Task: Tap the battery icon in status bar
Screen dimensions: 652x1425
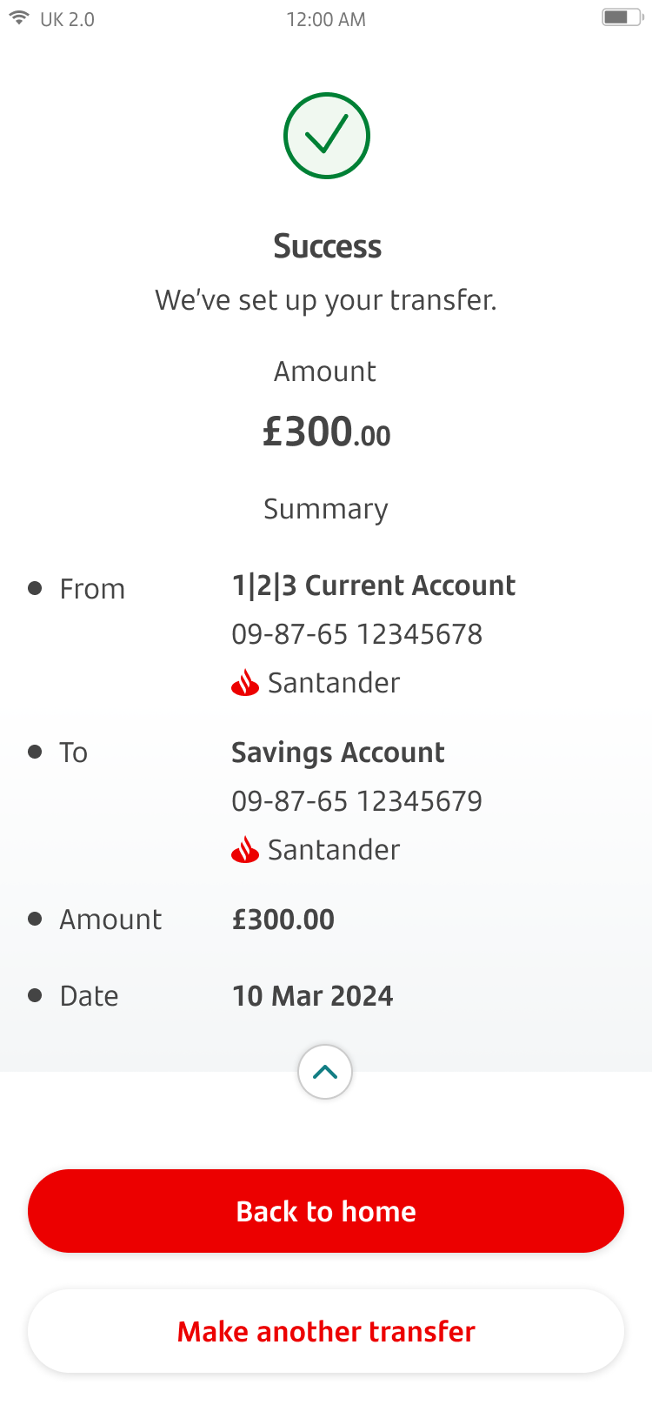Action: point(622,17)
